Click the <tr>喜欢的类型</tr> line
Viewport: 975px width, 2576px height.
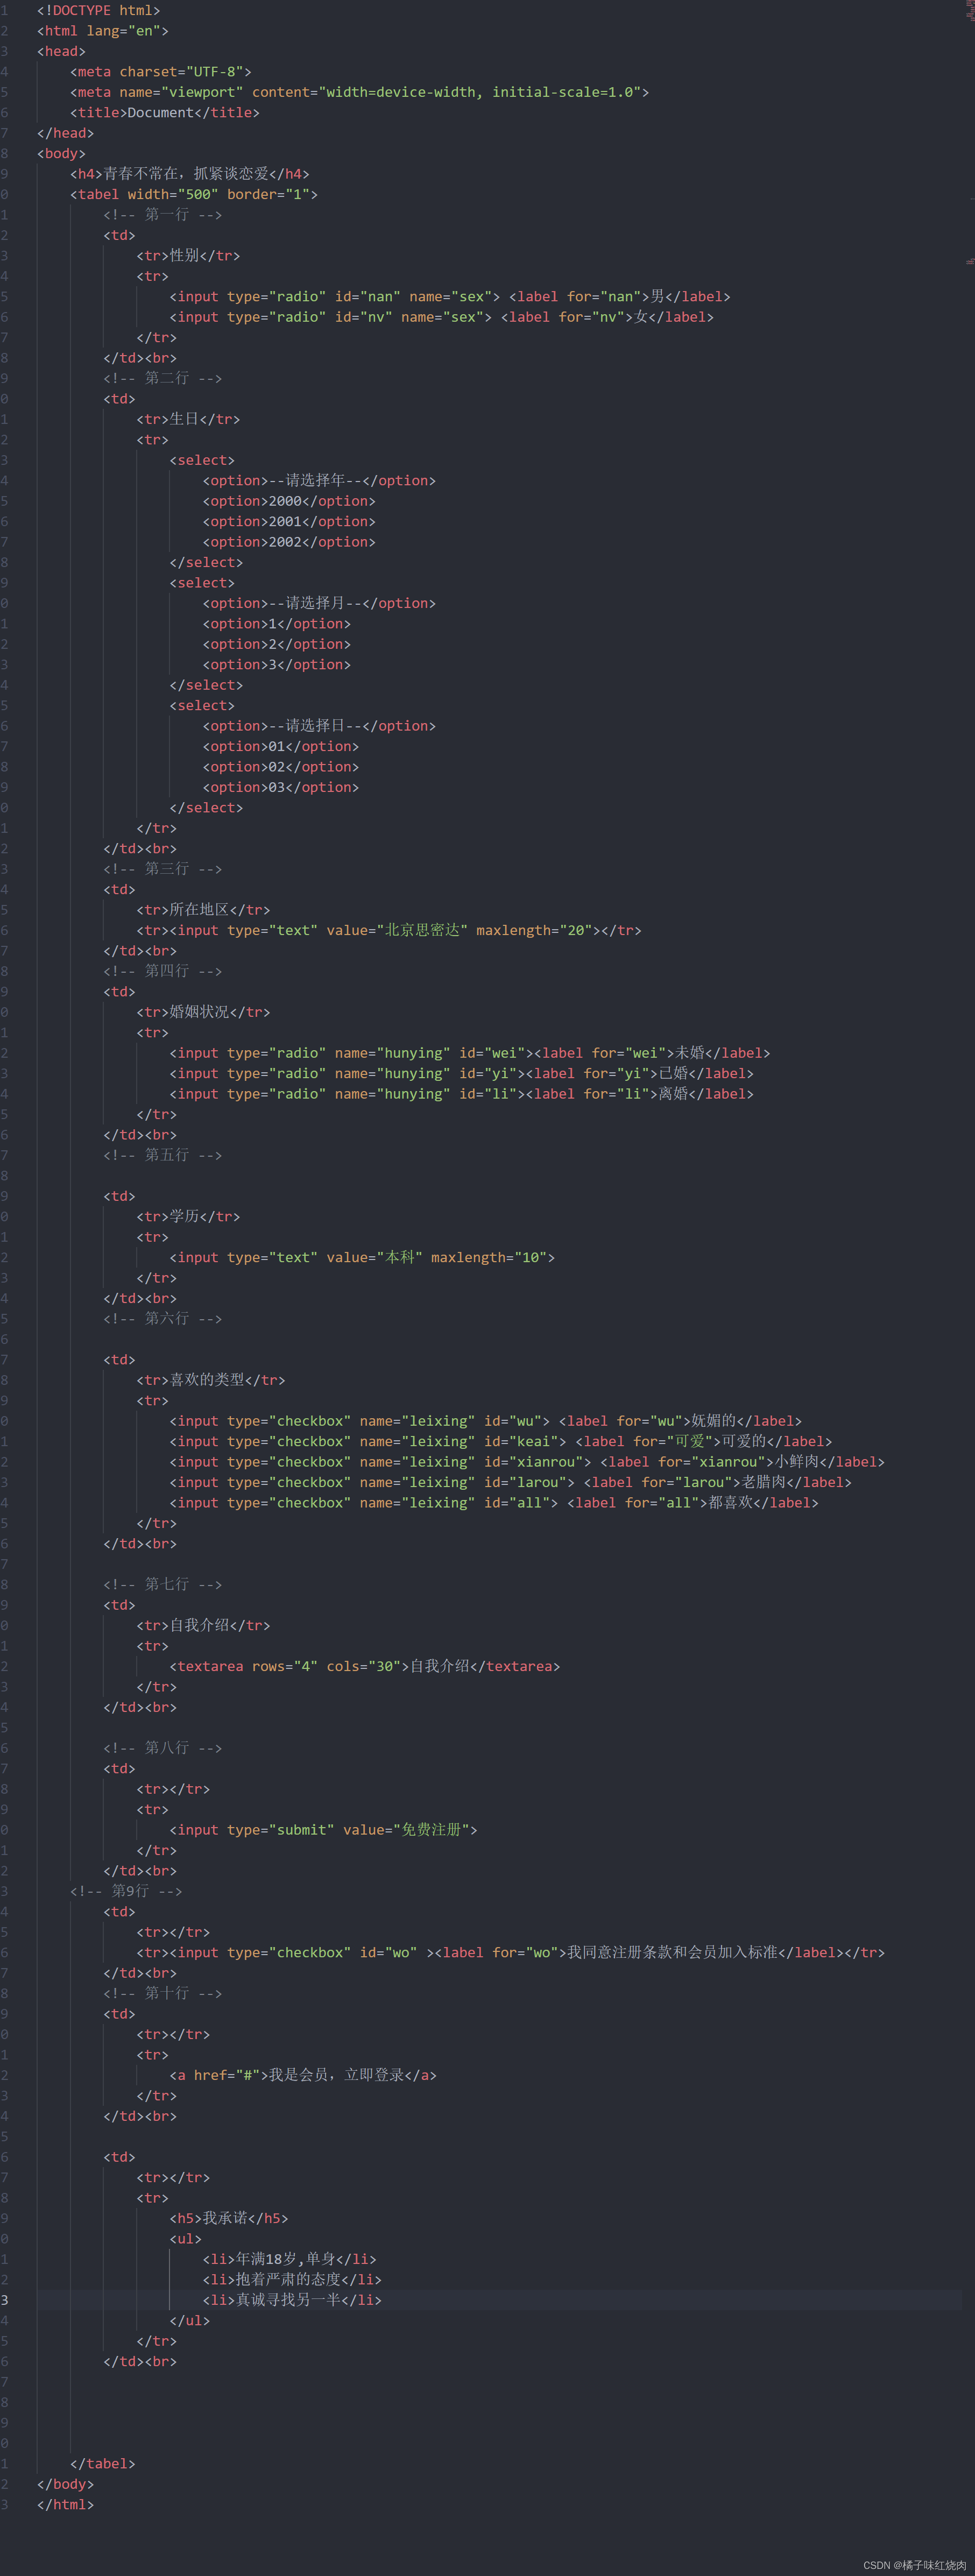pyautogui.click(x=210, y=1380)
